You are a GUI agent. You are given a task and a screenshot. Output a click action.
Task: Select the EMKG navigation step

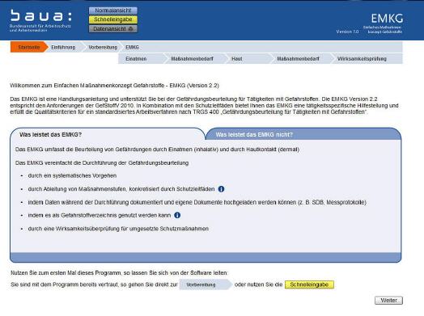pyautogui.click(x=132, y=47)
